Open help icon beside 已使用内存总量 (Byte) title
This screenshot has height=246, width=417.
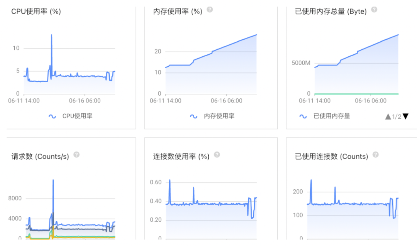pos(374,10)
